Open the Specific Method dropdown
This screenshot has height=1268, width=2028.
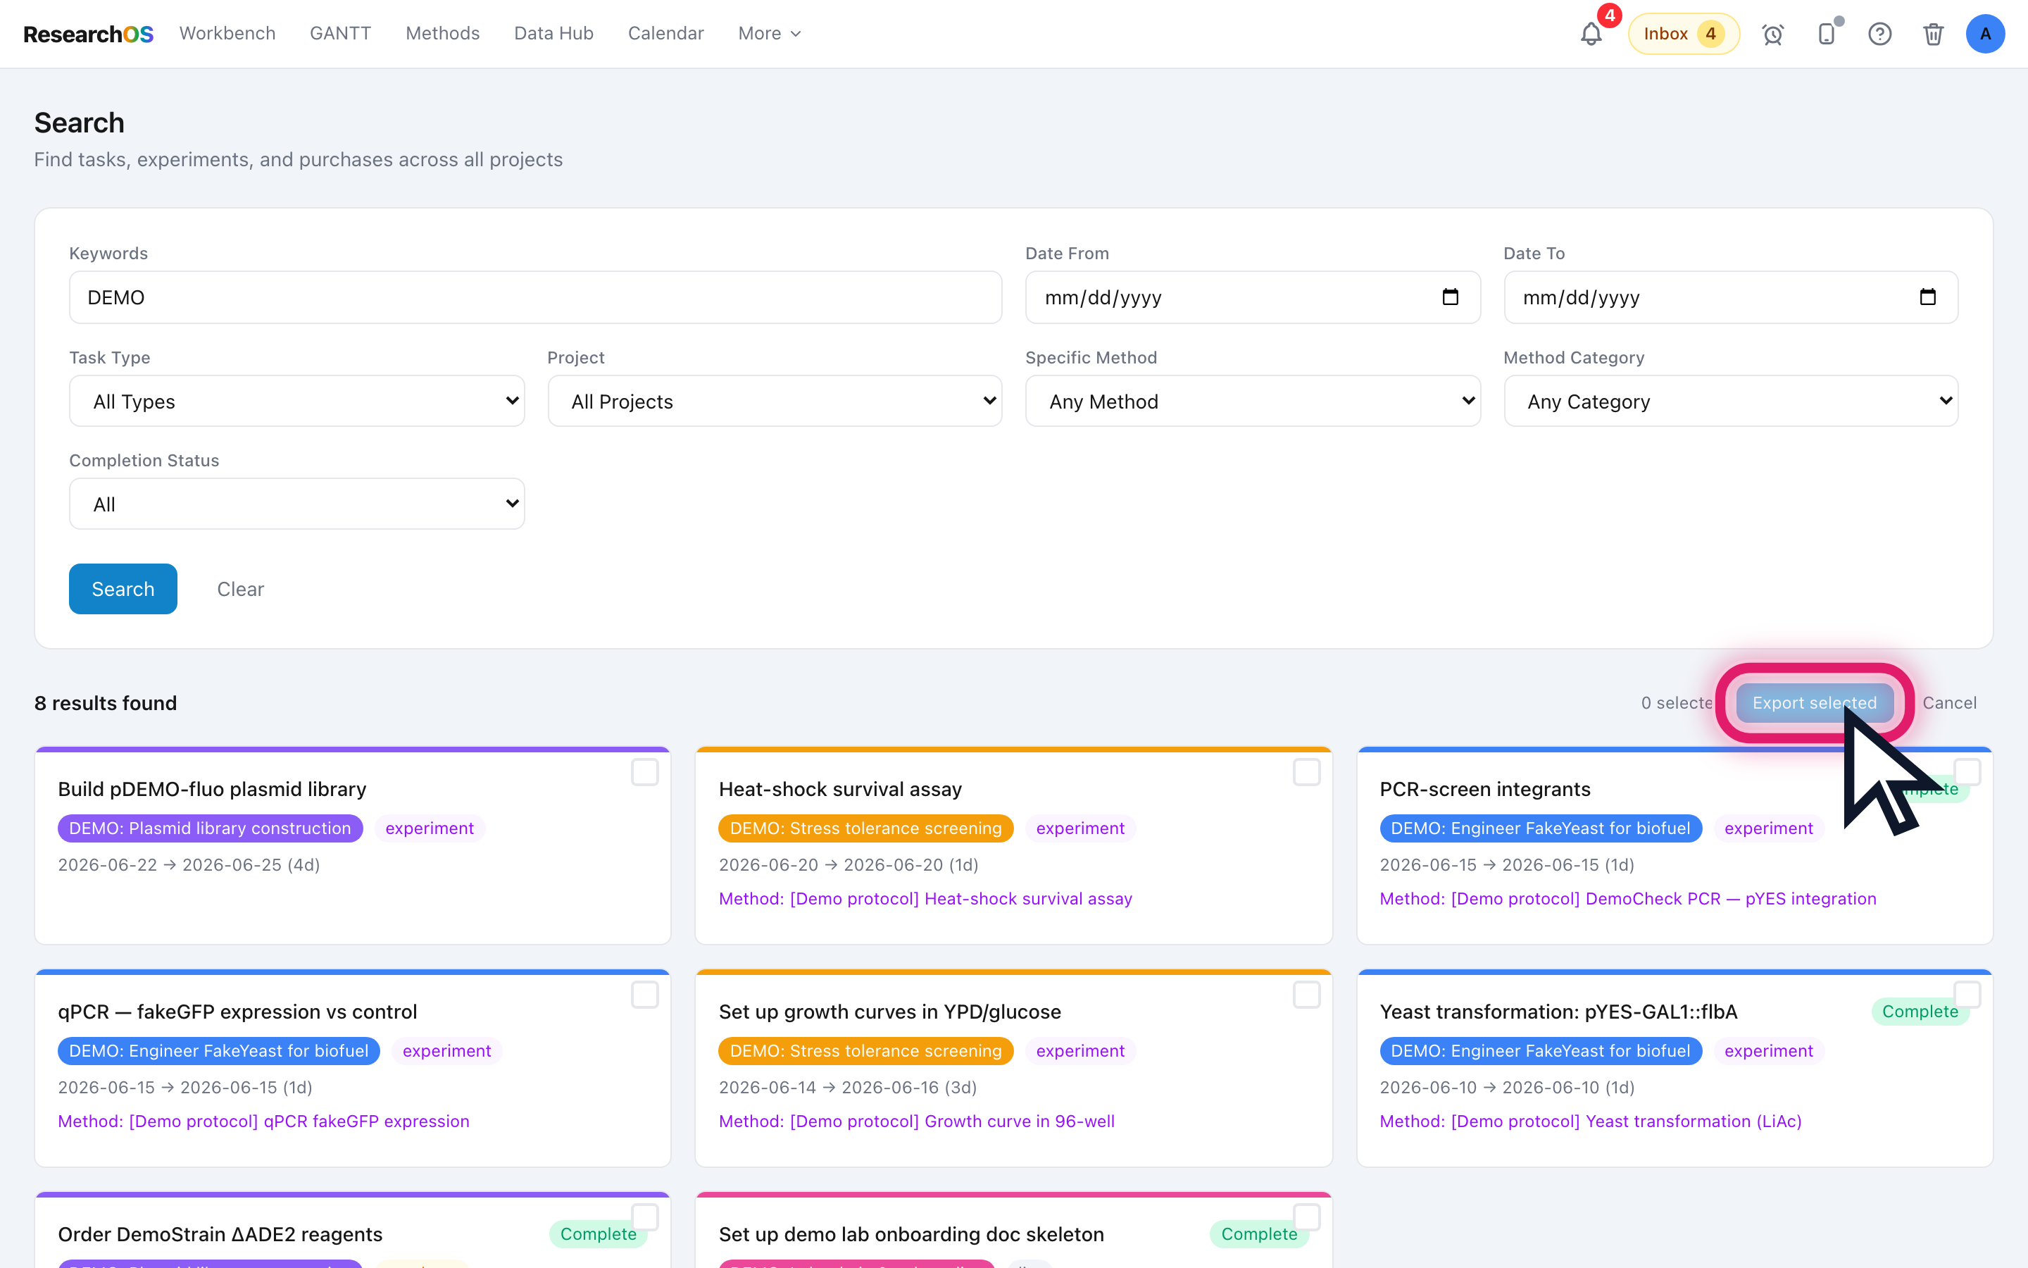[x=1253, y=401]
